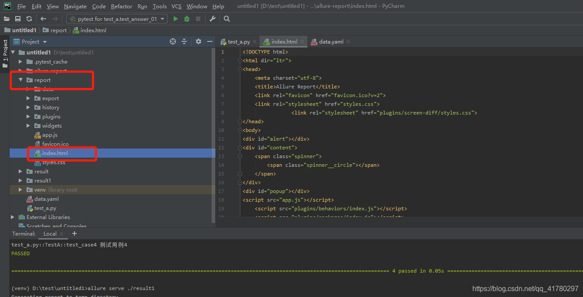Switch to the data.yaml editor tab

click(331, 42)
